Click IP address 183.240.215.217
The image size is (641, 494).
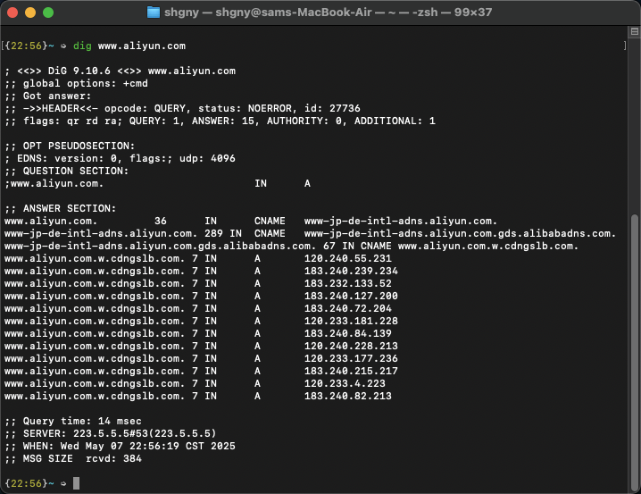(351, 371)
